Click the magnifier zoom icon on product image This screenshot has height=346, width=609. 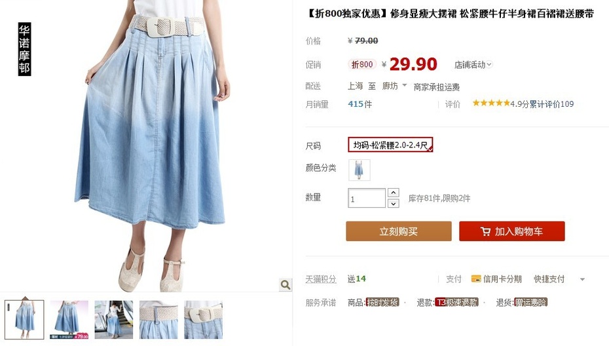pyautogui.click(x=285, y=284)
